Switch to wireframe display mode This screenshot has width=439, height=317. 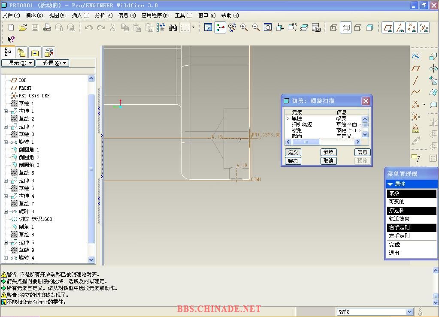[x=334, y=27]
